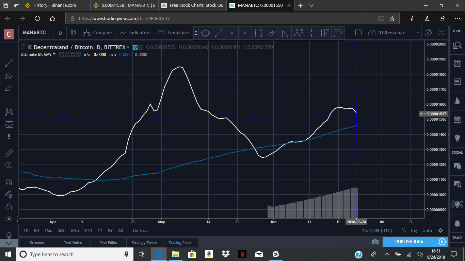Toggle auto scale
Viewport: 465px width, 261px height.
[x=428, y=231]
